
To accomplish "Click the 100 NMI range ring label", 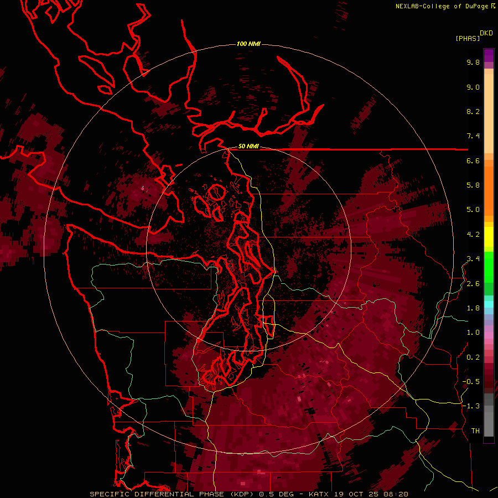I will click(248, 44).
